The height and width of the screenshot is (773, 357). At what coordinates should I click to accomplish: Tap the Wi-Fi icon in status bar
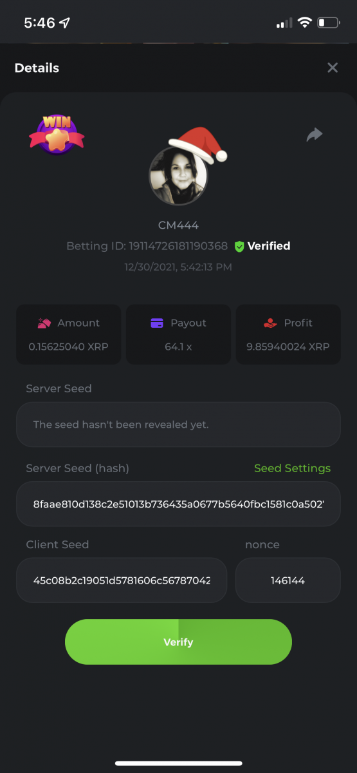click(304, 23)
